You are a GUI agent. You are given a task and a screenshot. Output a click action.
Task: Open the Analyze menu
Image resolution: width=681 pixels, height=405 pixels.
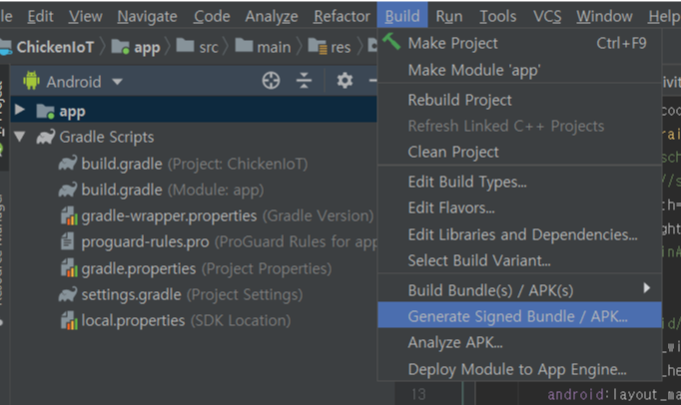click(x=272, y=17)
